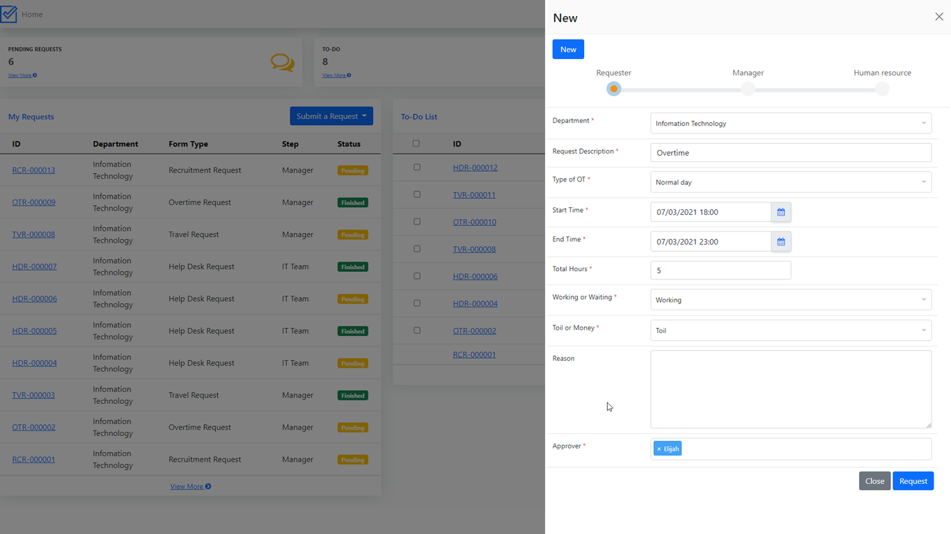Tick the checkbox next to OTR-000010
Viewport: 951px width, 534px height.
(416, 221)
